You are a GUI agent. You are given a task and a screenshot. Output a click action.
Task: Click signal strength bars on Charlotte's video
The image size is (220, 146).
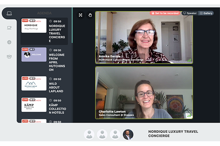[x=189, y=115]
